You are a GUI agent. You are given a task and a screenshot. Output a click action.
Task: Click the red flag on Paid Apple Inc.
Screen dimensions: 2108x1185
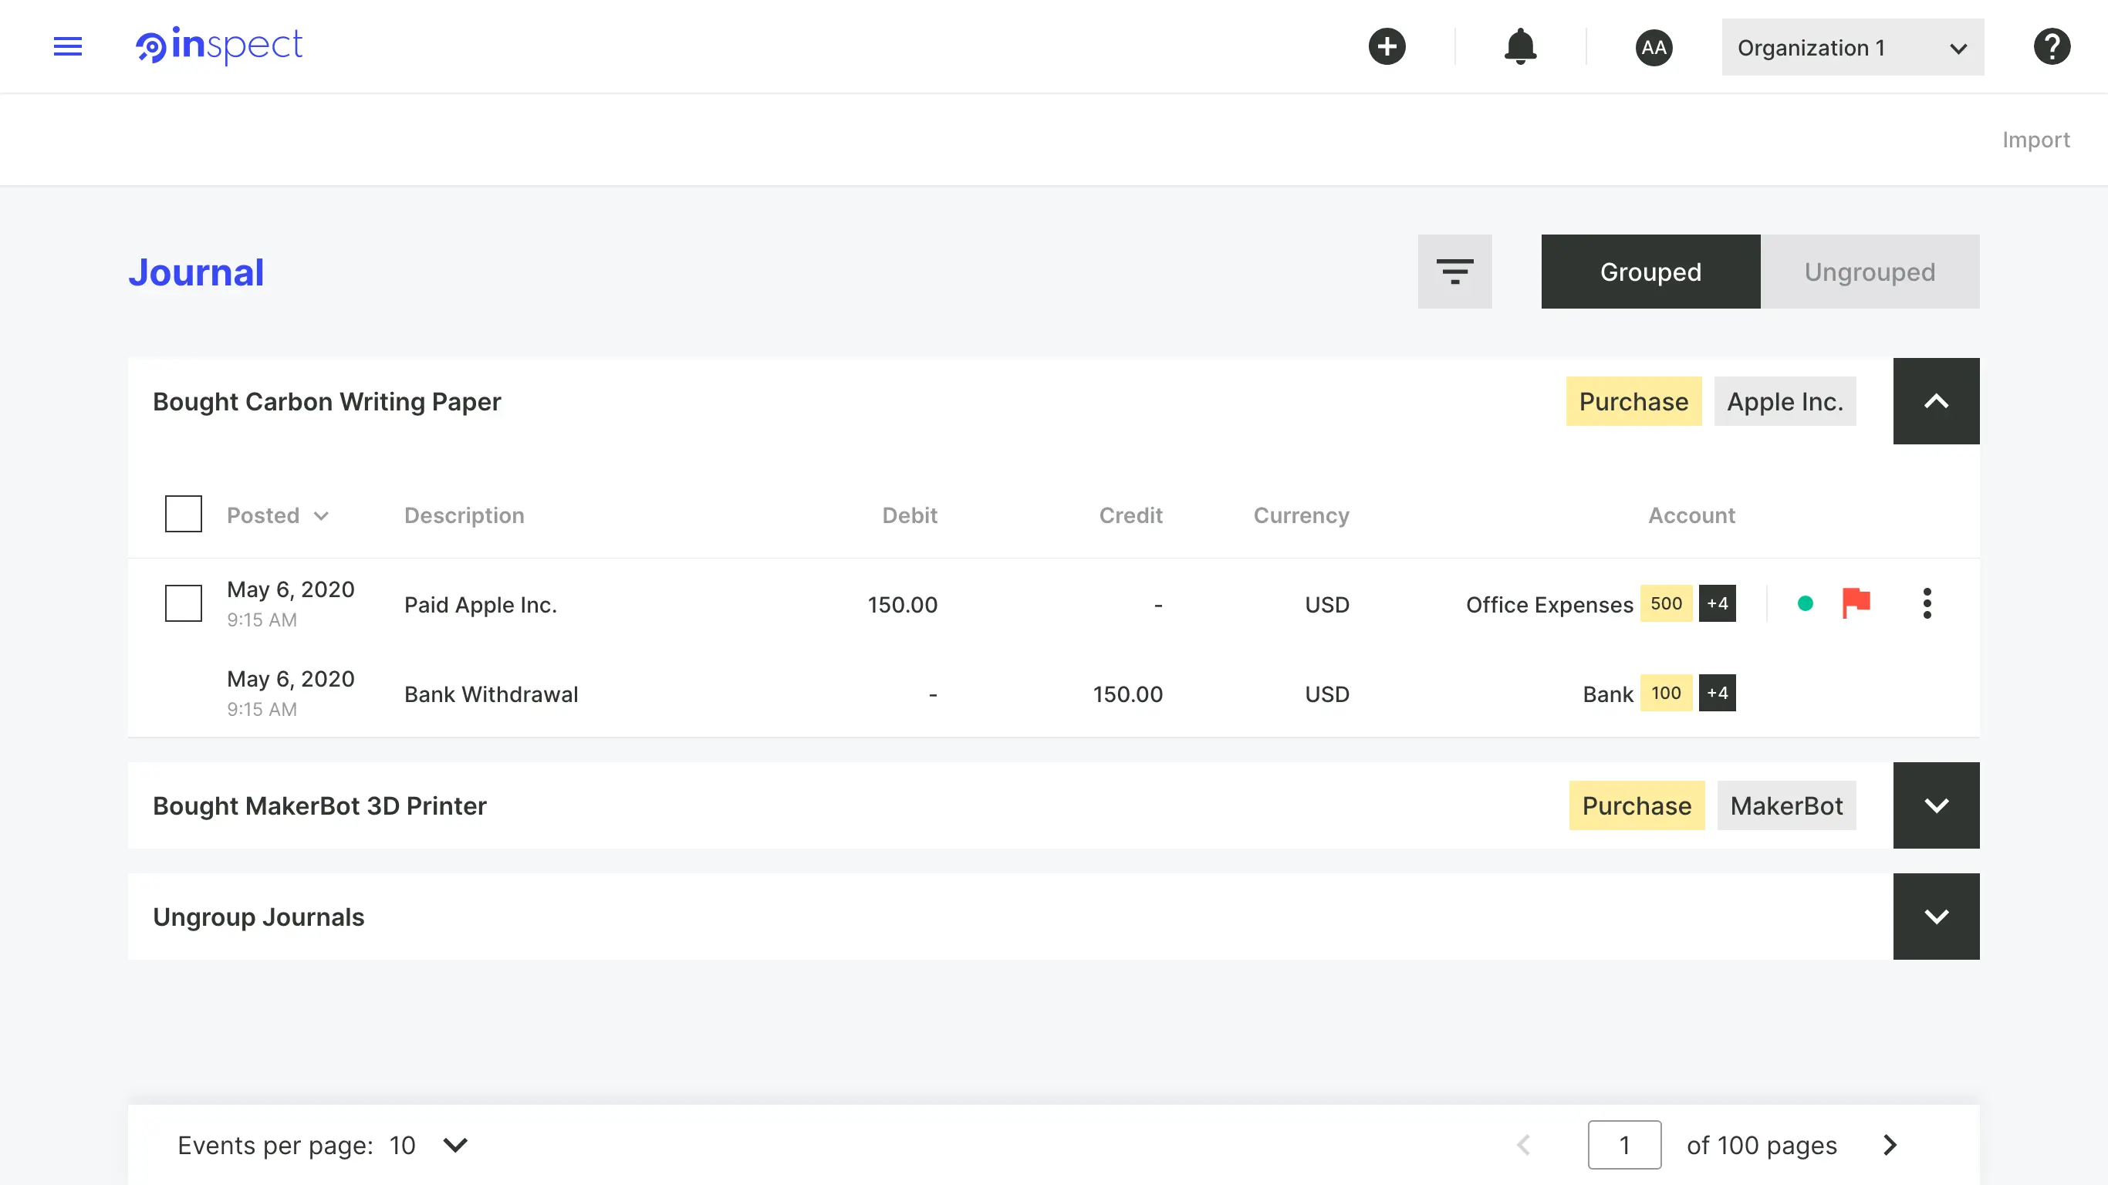coord(1855,603)
